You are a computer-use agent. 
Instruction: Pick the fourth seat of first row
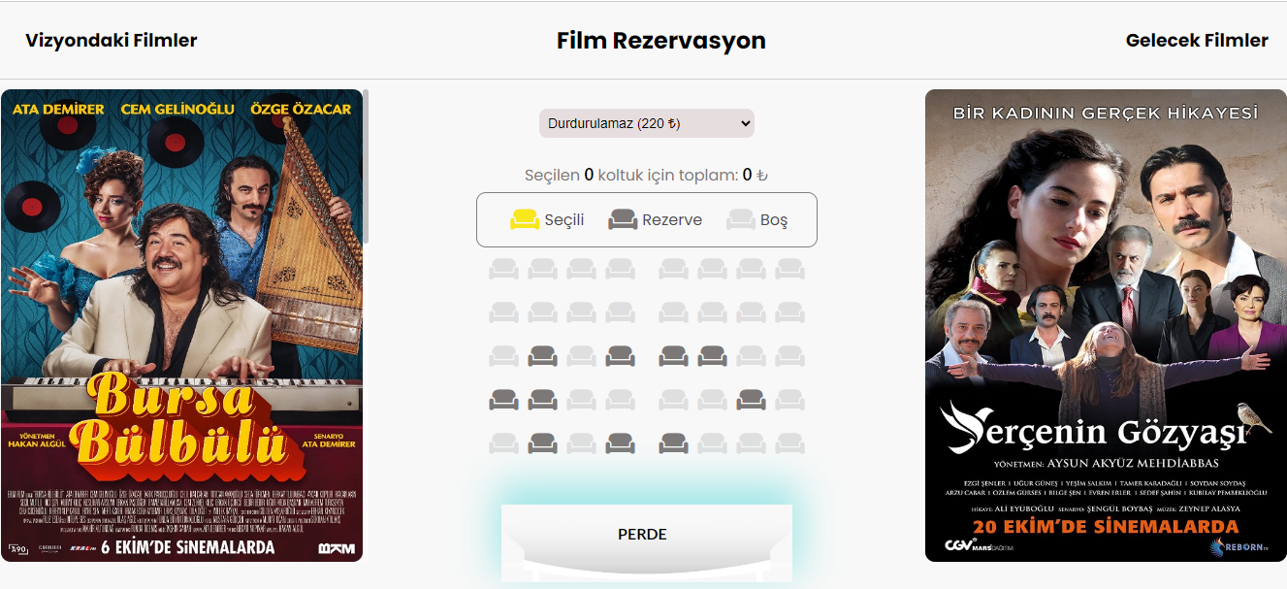click(620, 269)
